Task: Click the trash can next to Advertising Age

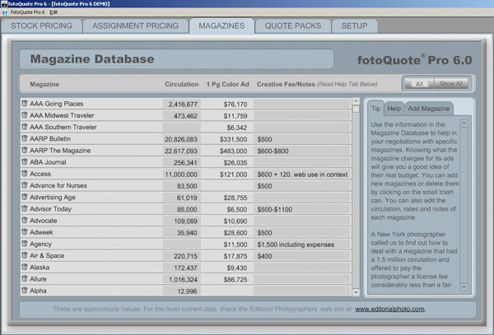Action: point(26,198)
